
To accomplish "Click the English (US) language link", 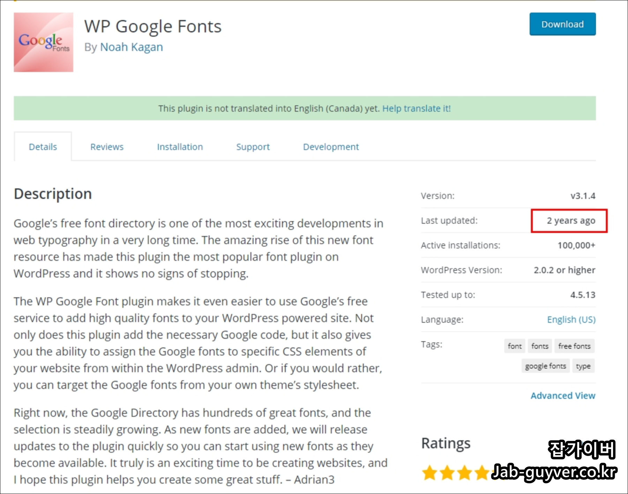I will pos(571,319).
